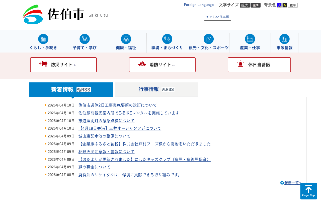
Task: Open 企業版ふるさと納税 戸村フーズ link
Action: tap(145, 144)
